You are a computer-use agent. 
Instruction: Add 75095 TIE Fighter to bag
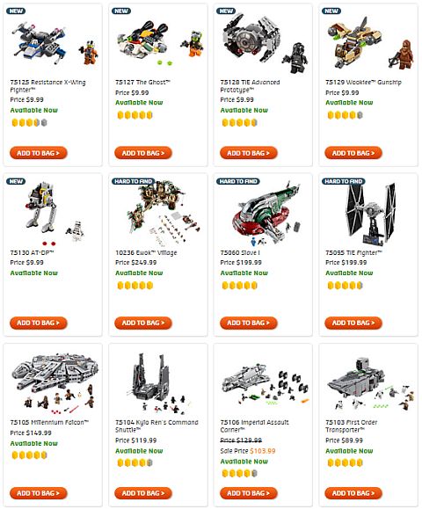[x=353, y=323]
